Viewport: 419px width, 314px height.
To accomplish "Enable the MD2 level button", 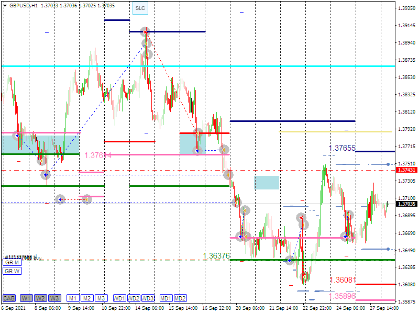I will pos(180,298).
